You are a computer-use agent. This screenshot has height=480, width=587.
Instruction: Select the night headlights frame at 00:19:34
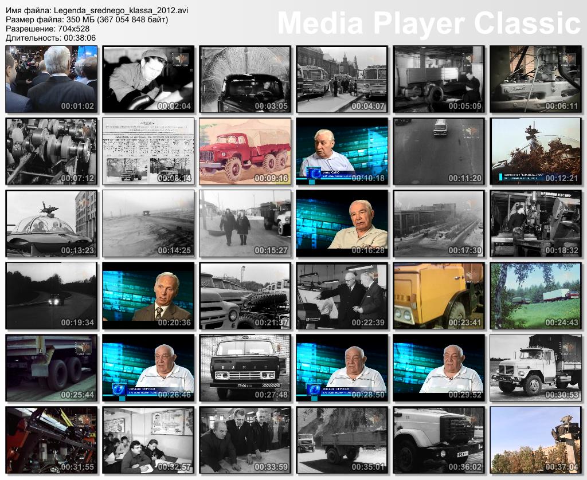[51, 296]
